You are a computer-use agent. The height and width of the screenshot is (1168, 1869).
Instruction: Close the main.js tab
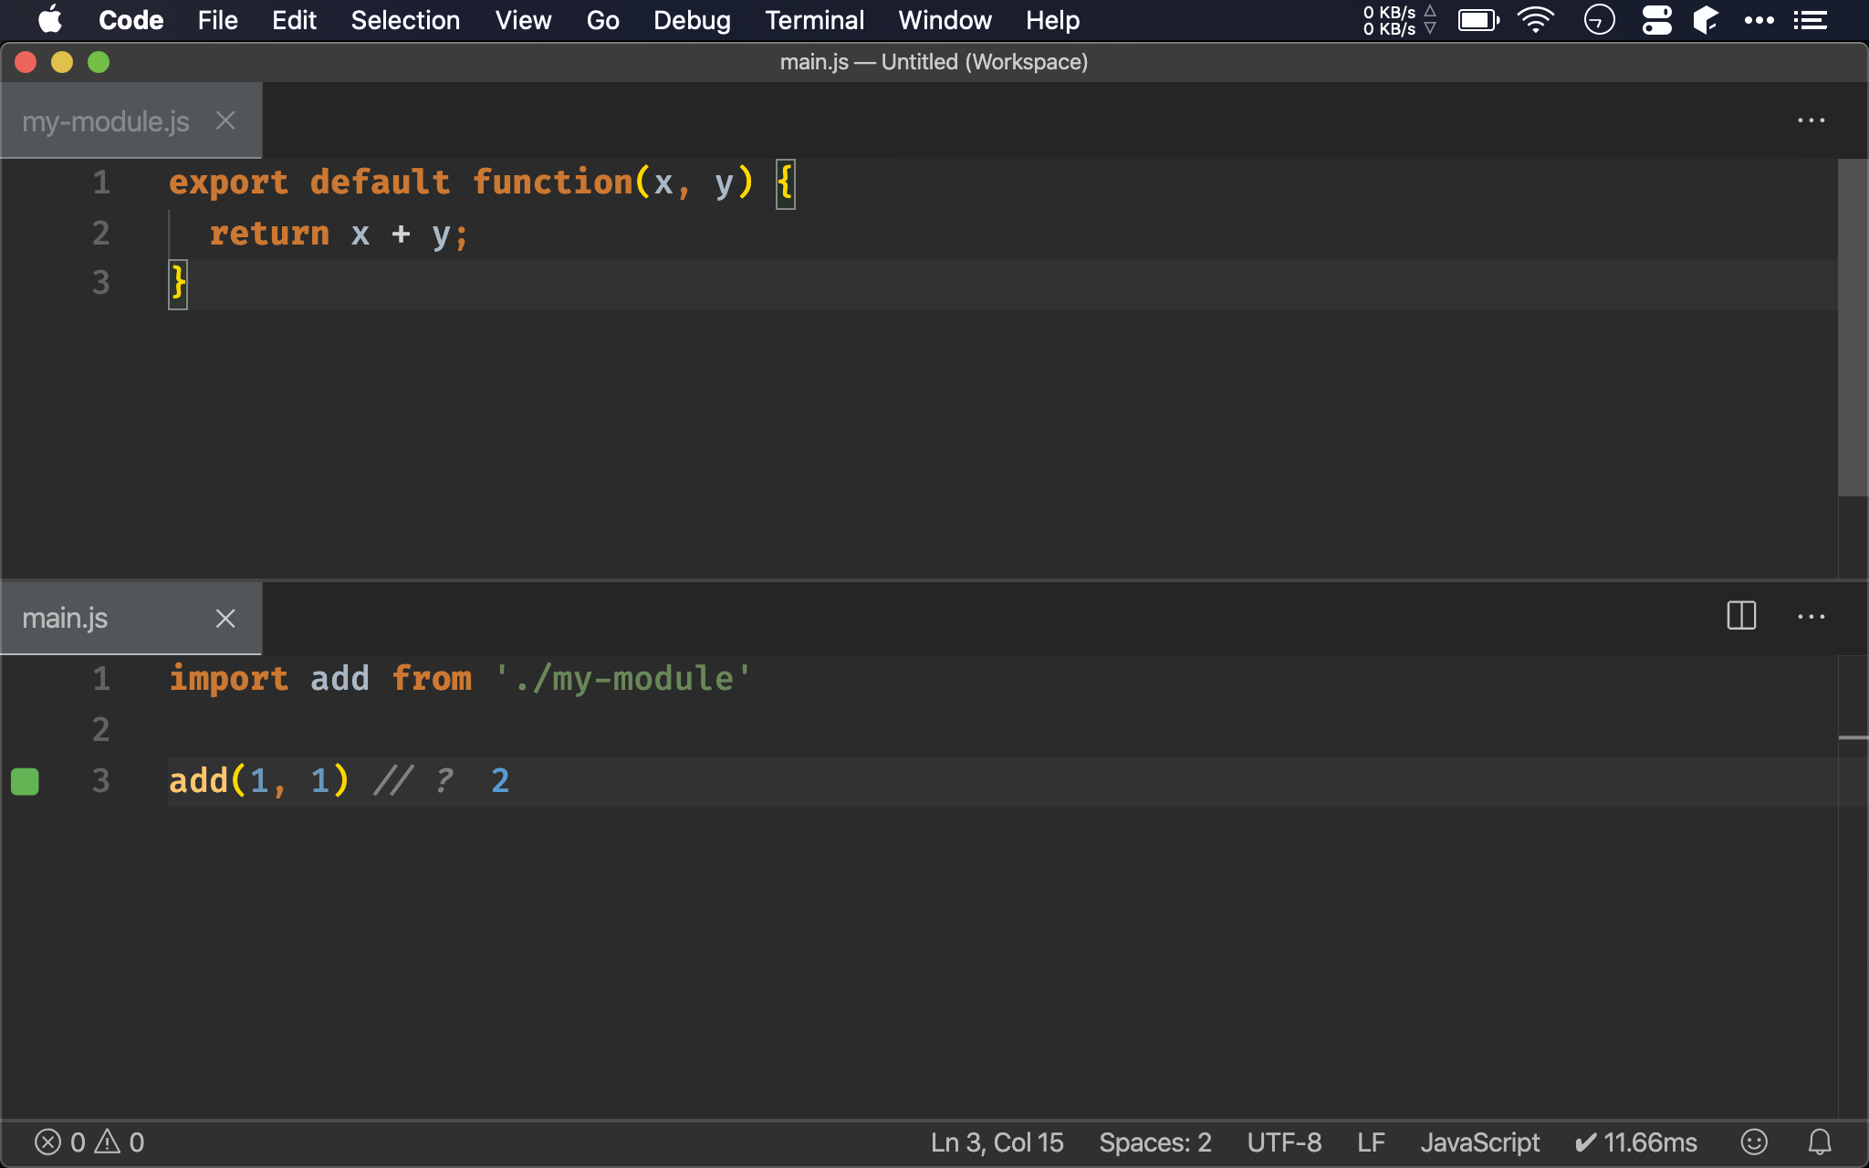(x=225, y=619)
